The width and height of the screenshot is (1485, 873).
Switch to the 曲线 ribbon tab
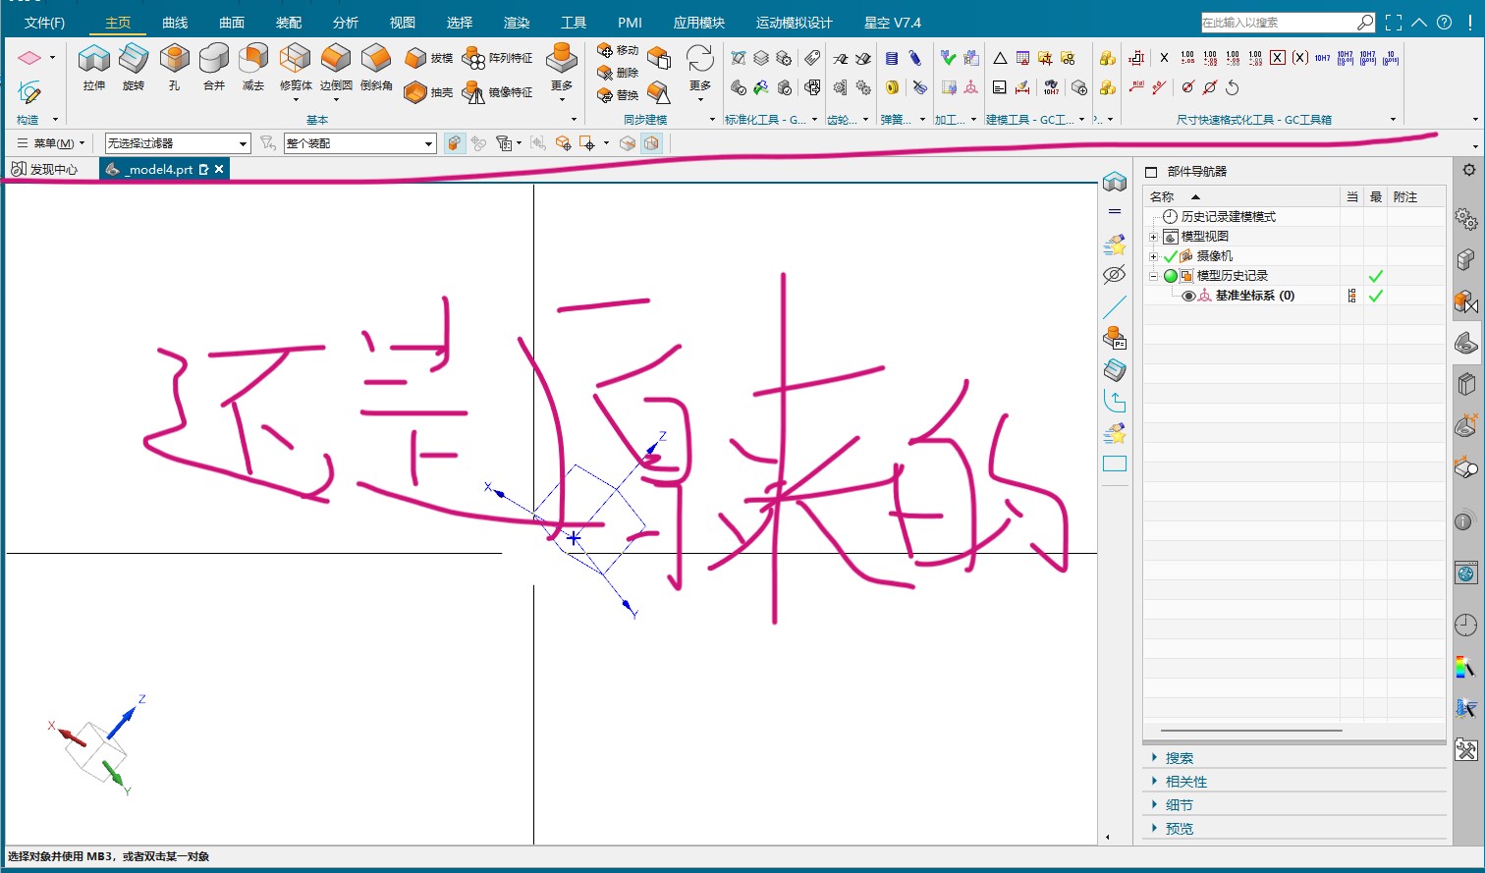point(175,23)
